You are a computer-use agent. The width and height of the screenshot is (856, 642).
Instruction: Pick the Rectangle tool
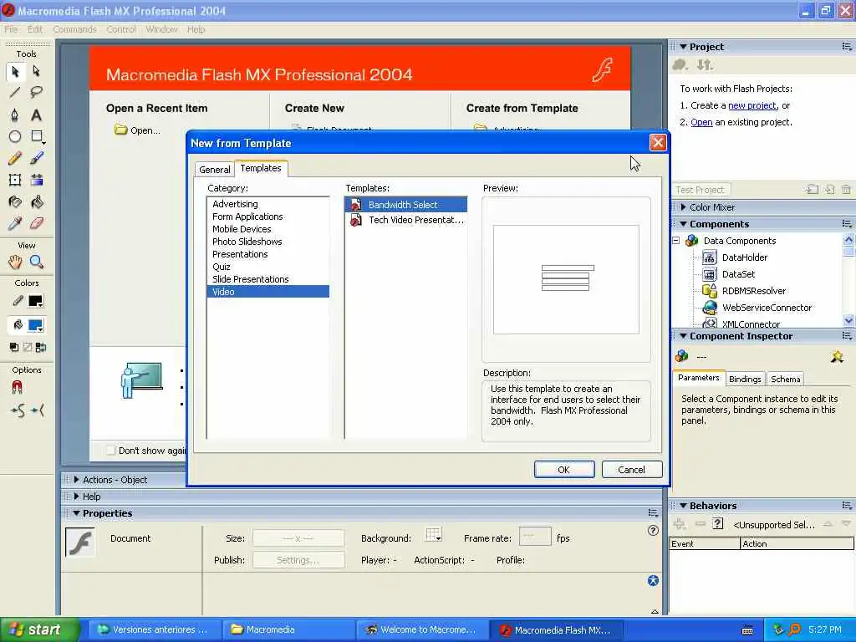[x=36, y=136]
